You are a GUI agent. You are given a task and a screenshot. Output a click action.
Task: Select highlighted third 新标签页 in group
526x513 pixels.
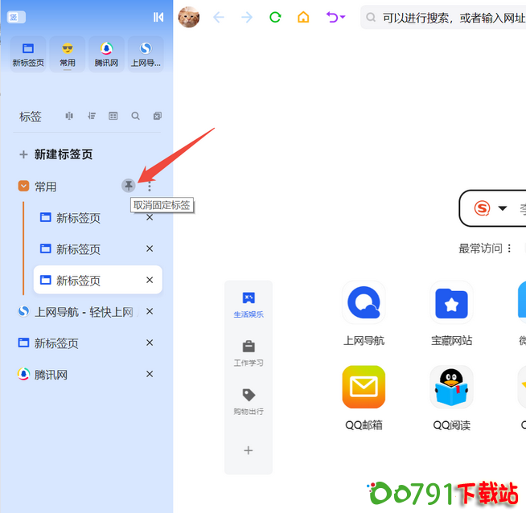[x=97, y=280]
